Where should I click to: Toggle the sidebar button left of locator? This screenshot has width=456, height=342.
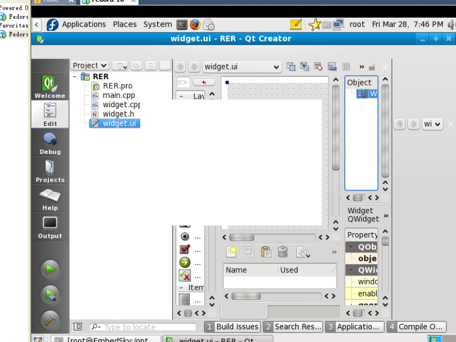coord(78,327)
